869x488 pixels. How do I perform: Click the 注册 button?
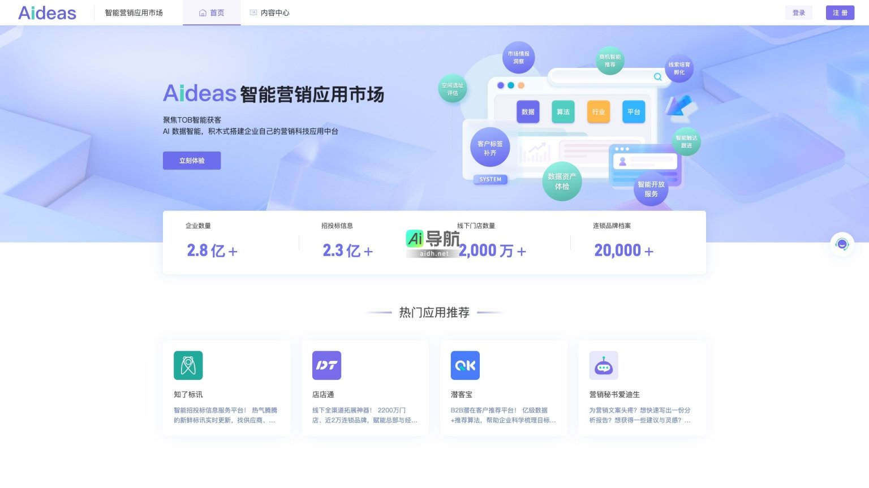click(840, 12)
